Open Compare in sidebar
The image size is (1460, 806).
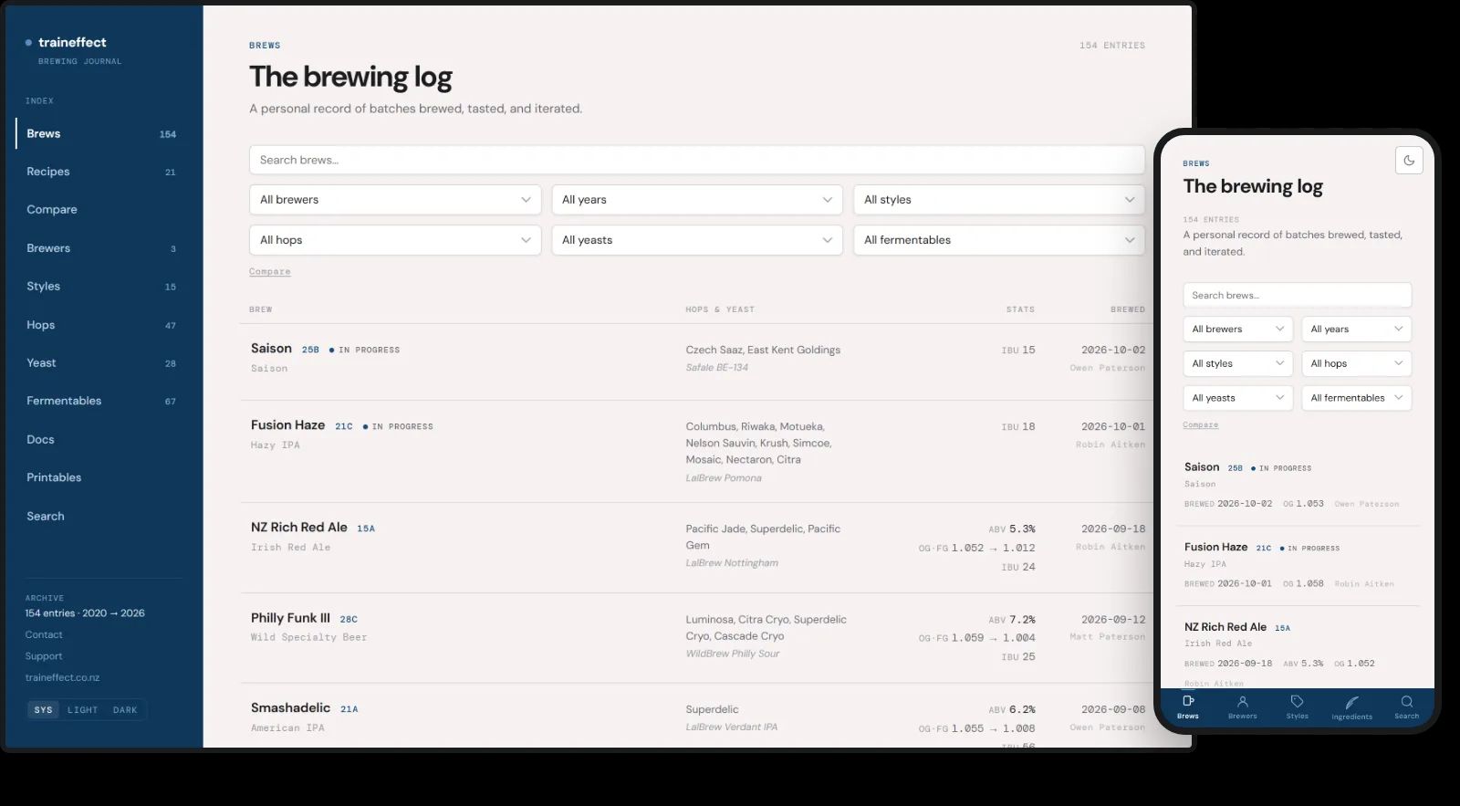point(100,210)
